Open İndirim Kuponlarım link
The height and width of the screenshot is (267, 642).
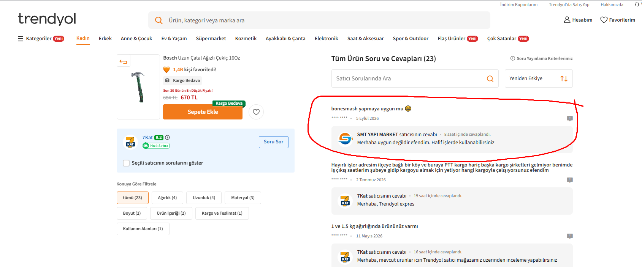tap(519, 5)
